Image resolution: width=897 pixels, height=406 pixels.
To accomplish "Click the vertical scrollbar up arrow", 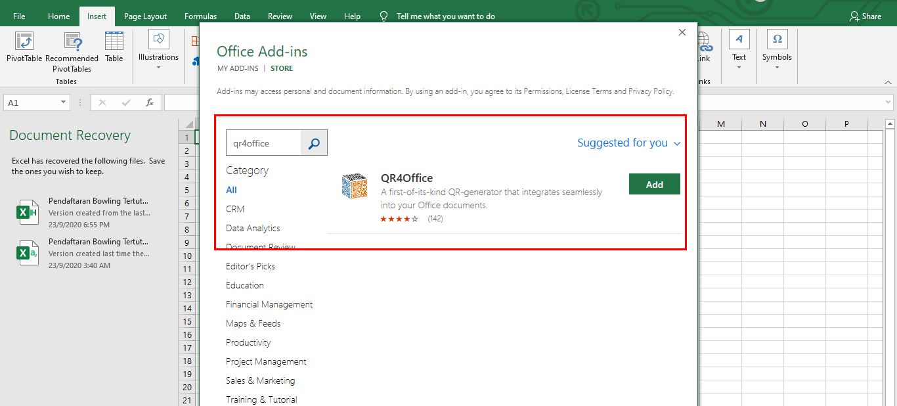I will pos(890,124).
